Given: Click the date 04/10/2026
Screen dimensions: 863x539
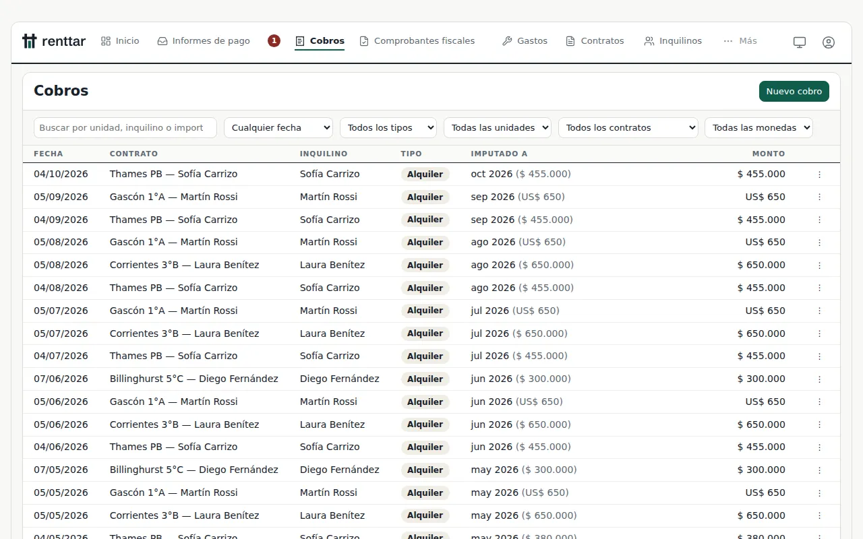Looking at the screenshot, I should pos(61,174).
